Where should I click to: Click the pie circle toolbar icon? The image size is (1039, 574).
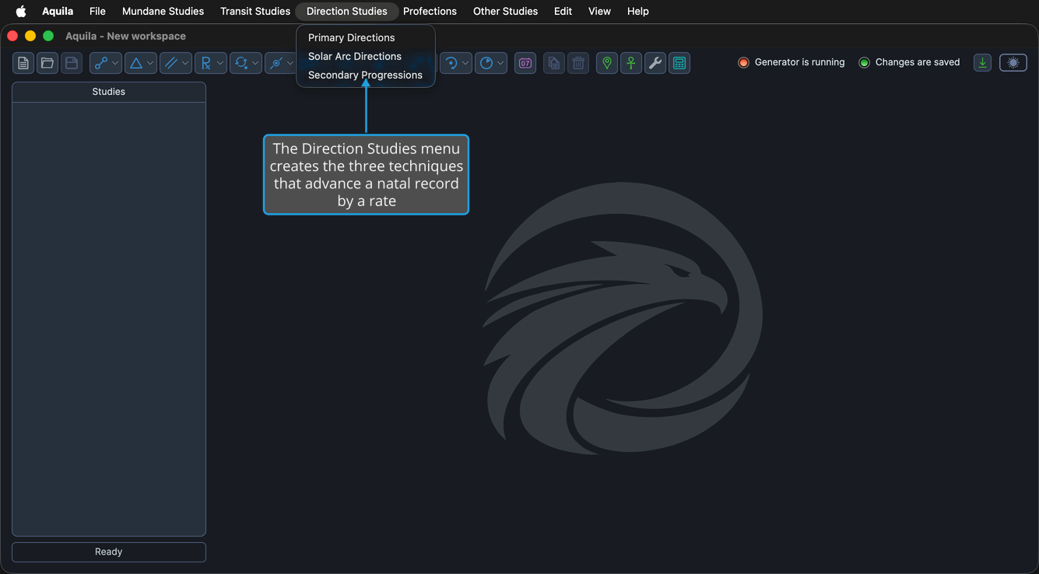click(486, 63)
